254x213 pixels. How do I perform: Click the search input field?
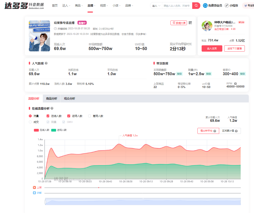pyautogui.click(x=177, y=6)
